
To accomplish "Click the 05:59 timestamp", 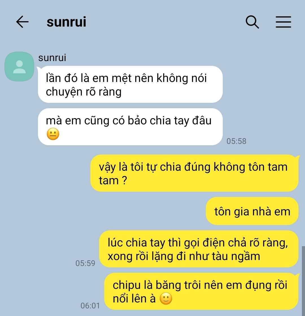I will click(85, 263).
